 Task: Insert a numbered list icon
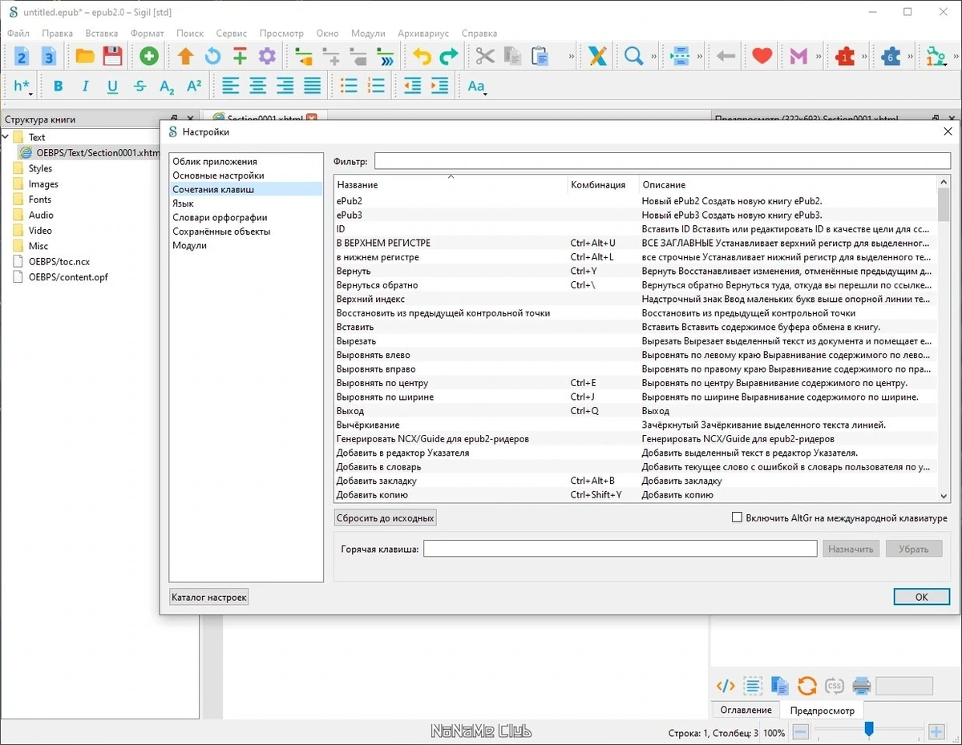tap(376, 87)
